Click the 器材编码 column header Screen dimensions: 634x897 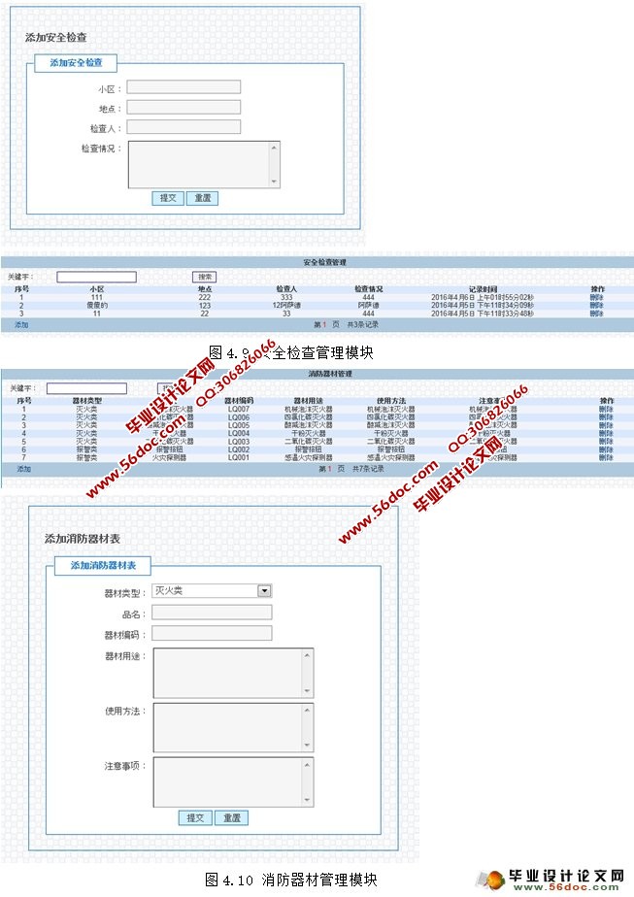click(239, 401)
